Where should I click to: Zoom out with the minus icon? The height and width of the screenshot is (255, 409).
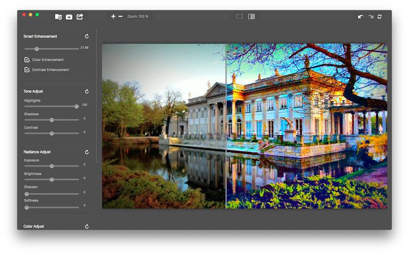coord(120,16)
